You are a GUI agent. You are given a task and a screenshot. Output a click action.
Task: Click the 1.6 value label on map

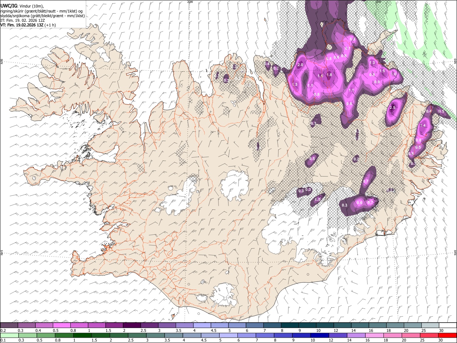pos(320,76)
